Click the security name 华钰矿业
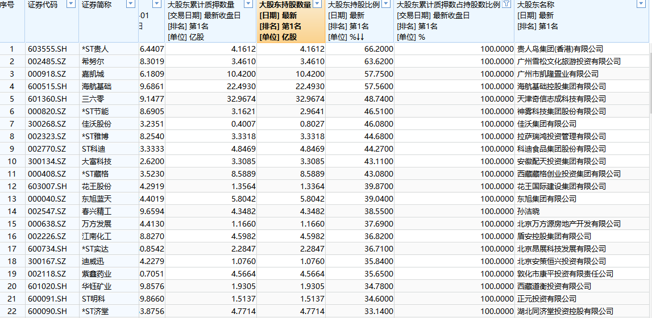The image size is (652, 318). [97, 286]
